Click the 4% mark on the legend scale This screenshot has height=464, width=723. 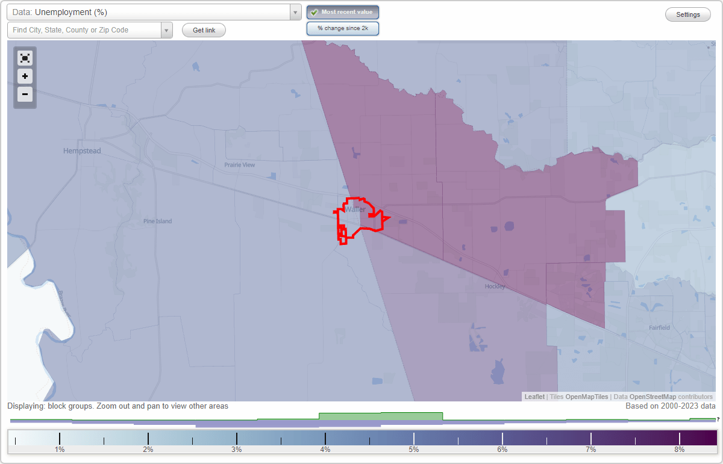(x=325, y=438)
